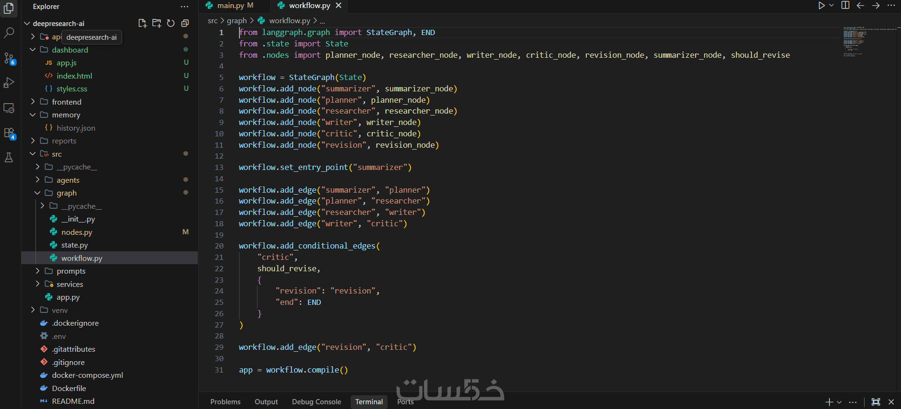Open Source Control view with 6 changes
Viewport: 901px width, 409px height.
click(x=9, y=58)
